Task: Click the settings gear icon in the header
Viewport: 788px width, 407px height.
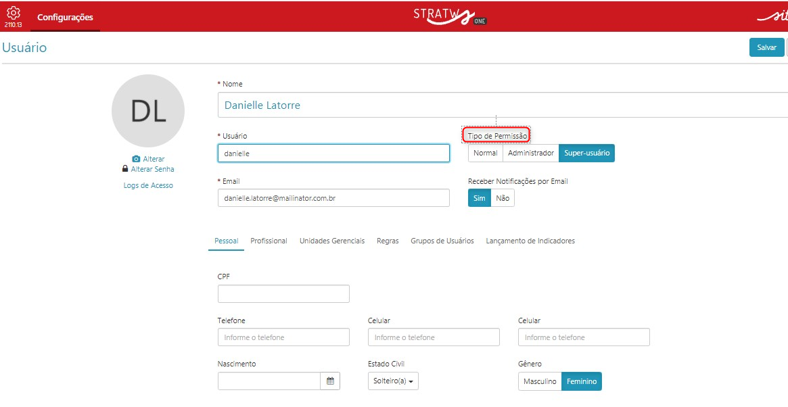Action: 14,13
